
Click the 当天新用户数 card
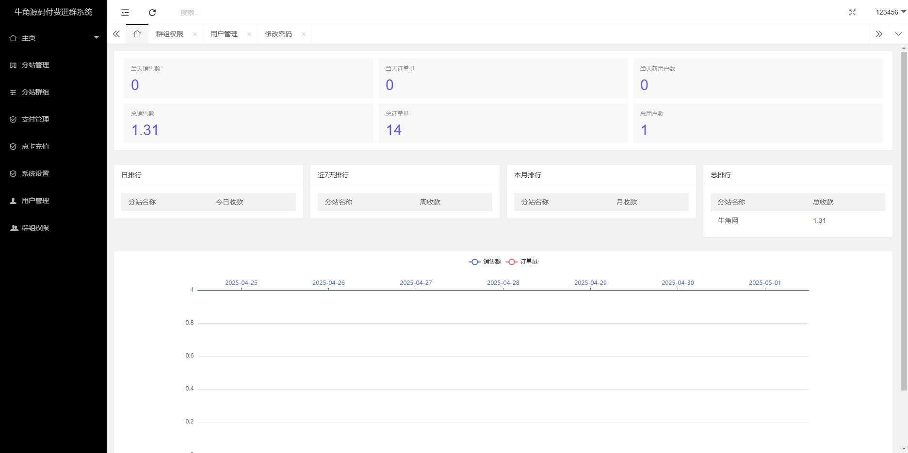(758, 78)
